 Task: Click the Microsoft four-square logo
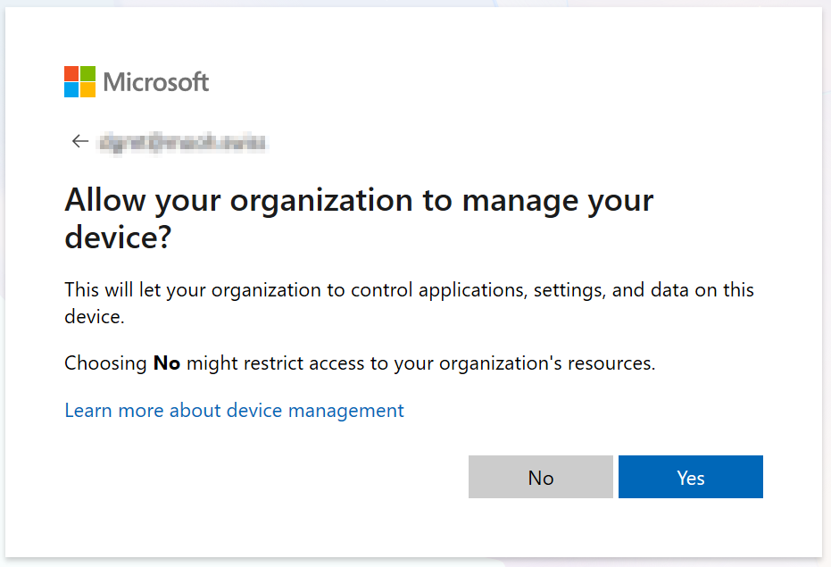(79, 81)
